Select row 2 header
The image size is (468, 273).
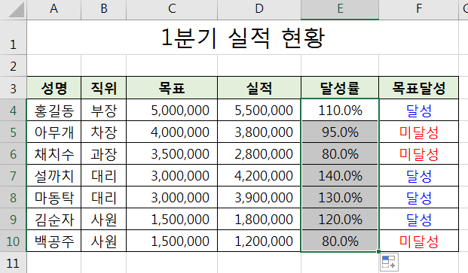pyautogui.click(x=13, y=65)
